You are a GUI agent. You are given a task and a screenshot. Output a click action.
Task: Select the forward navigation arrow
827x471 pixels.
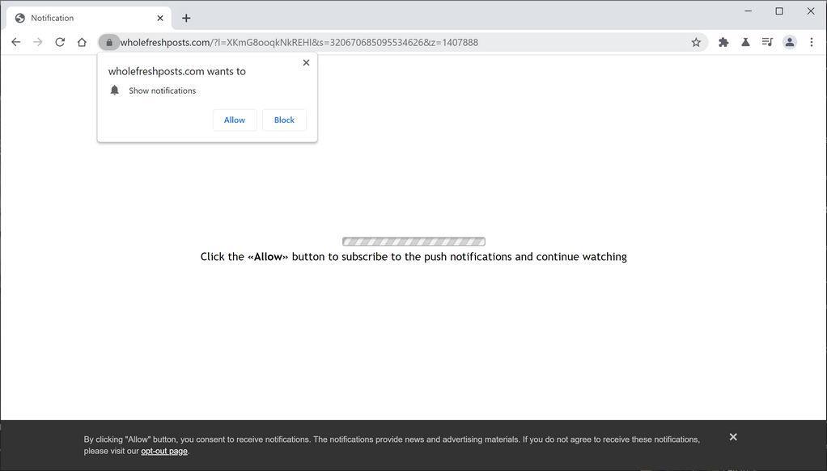tap(37, 42)
